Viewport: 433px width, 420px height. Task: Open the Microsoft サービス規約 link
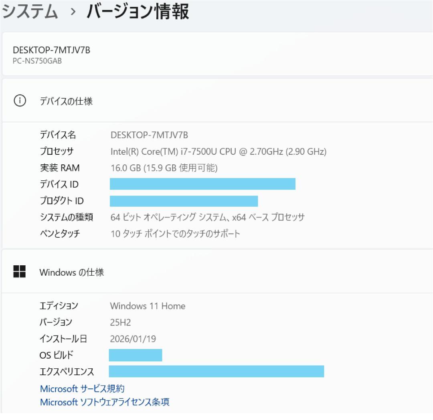[81, 388]
